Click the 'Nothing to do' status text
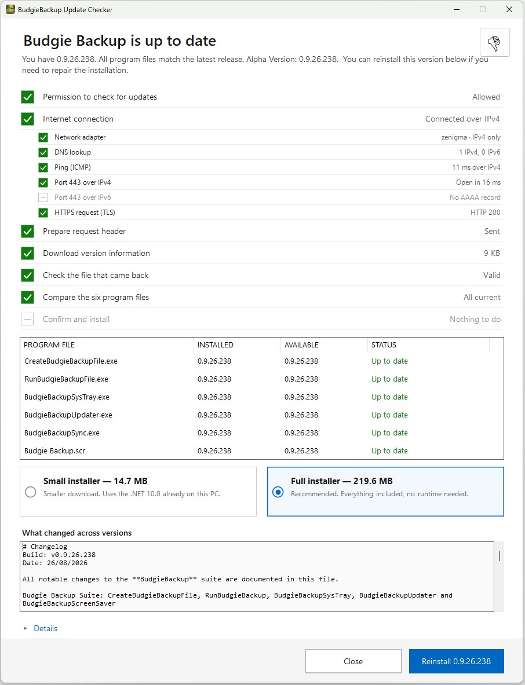The width and height of the screenshot is (525, 685). [x=475, y=320]
